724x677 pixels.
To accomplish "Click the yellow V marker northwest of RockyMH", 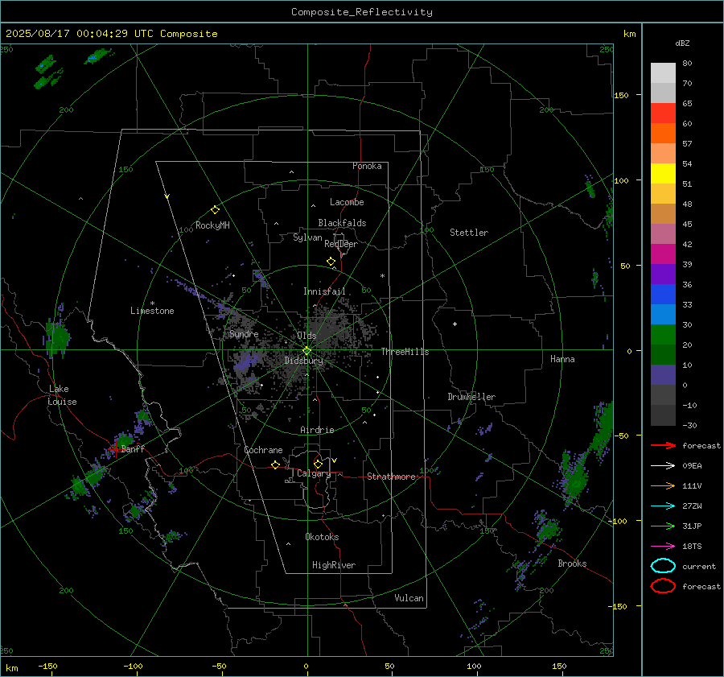I will pos(167,196).
